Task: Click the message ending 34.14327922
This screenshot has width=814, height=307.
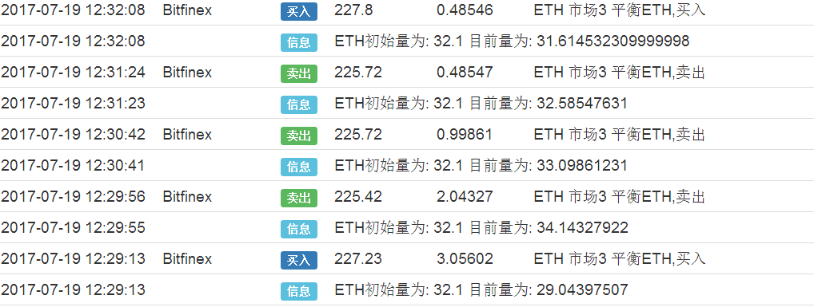Action: pyautogui.click(x=481, y=228)
